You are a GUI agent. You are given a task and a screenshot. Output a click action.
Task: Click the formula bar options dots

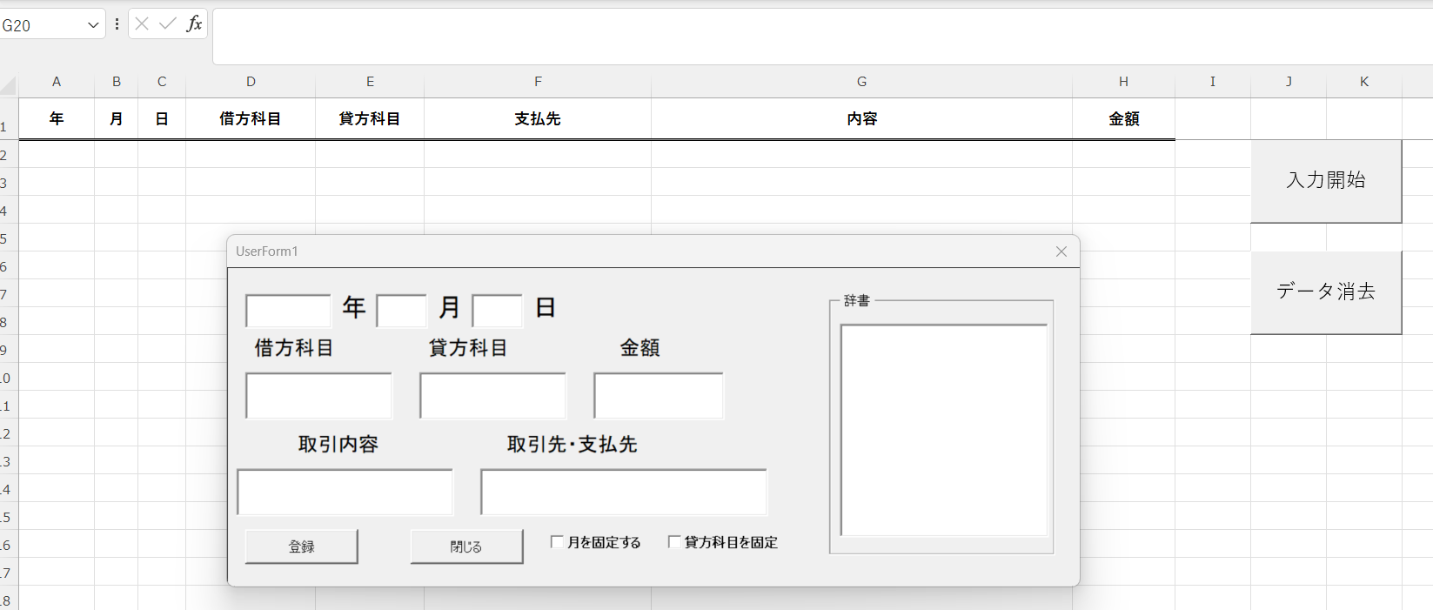[x=117, y=24]
